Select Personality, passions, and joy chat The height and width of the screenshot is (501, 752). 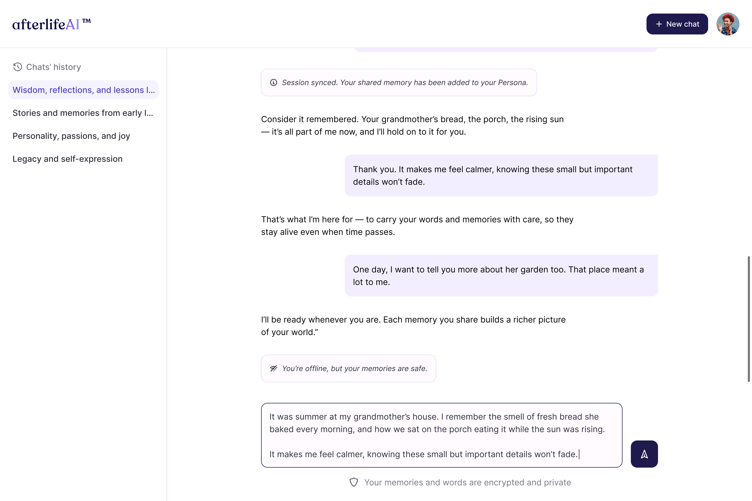point(71,136)
